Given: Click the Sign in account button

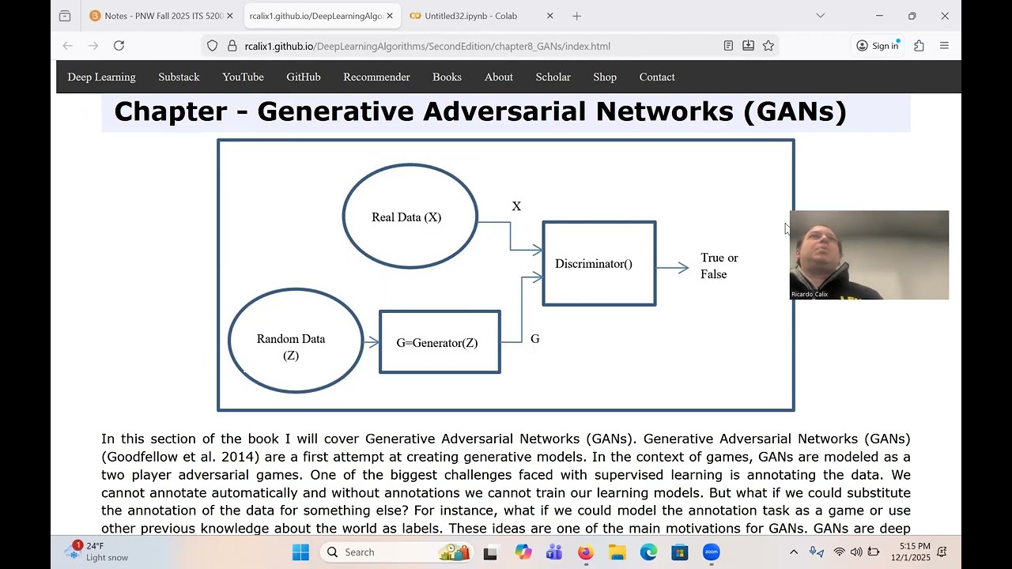Looking at the screenshot, I should point(878,46).
